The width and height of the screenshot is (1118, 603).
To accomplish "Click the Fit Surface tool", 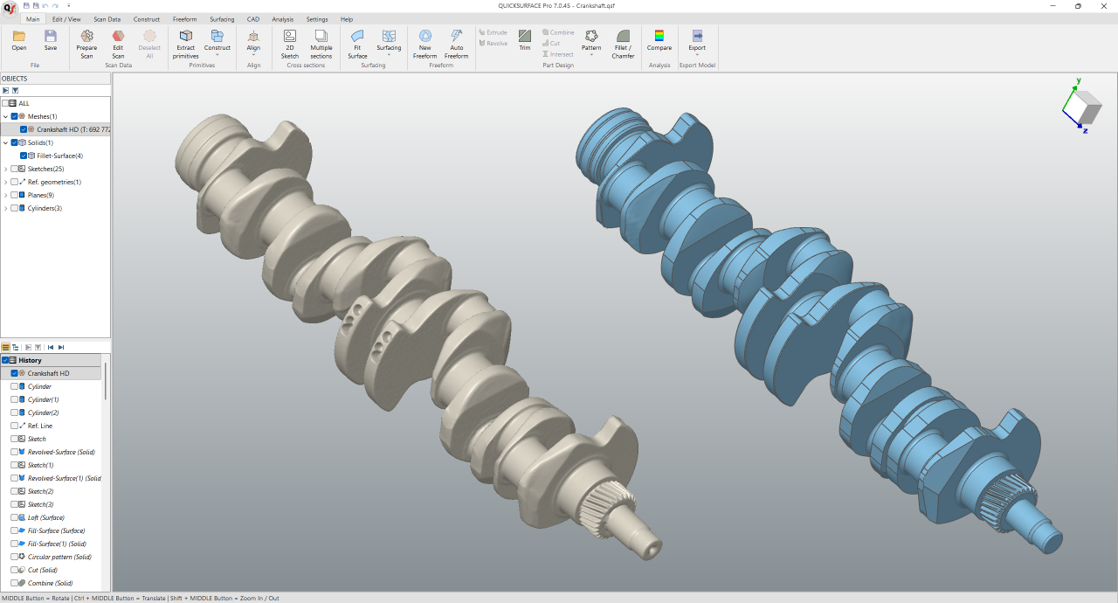I will (357, 42).
